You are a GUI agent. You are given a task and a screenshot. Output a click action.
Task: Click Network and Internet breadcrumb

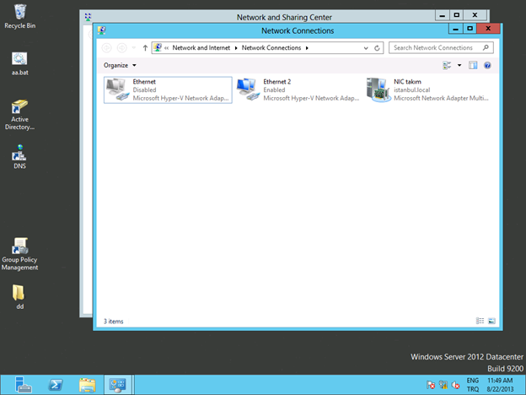(201, 48)
